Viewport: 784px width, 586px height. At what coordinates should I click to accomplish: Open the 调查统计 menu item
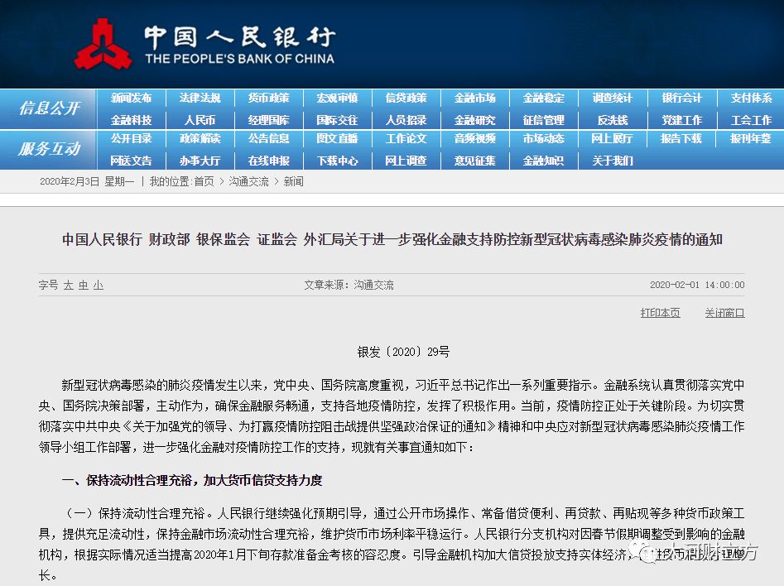coord(613,98)
